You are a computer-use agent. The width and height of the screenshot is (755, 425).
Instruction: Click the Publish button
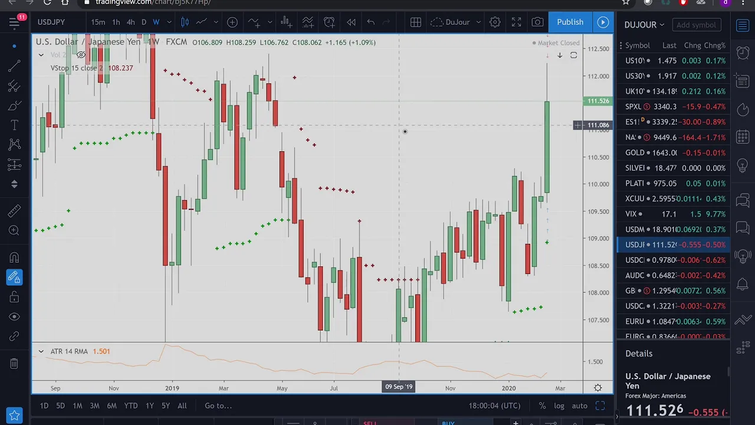pos(570,22)
